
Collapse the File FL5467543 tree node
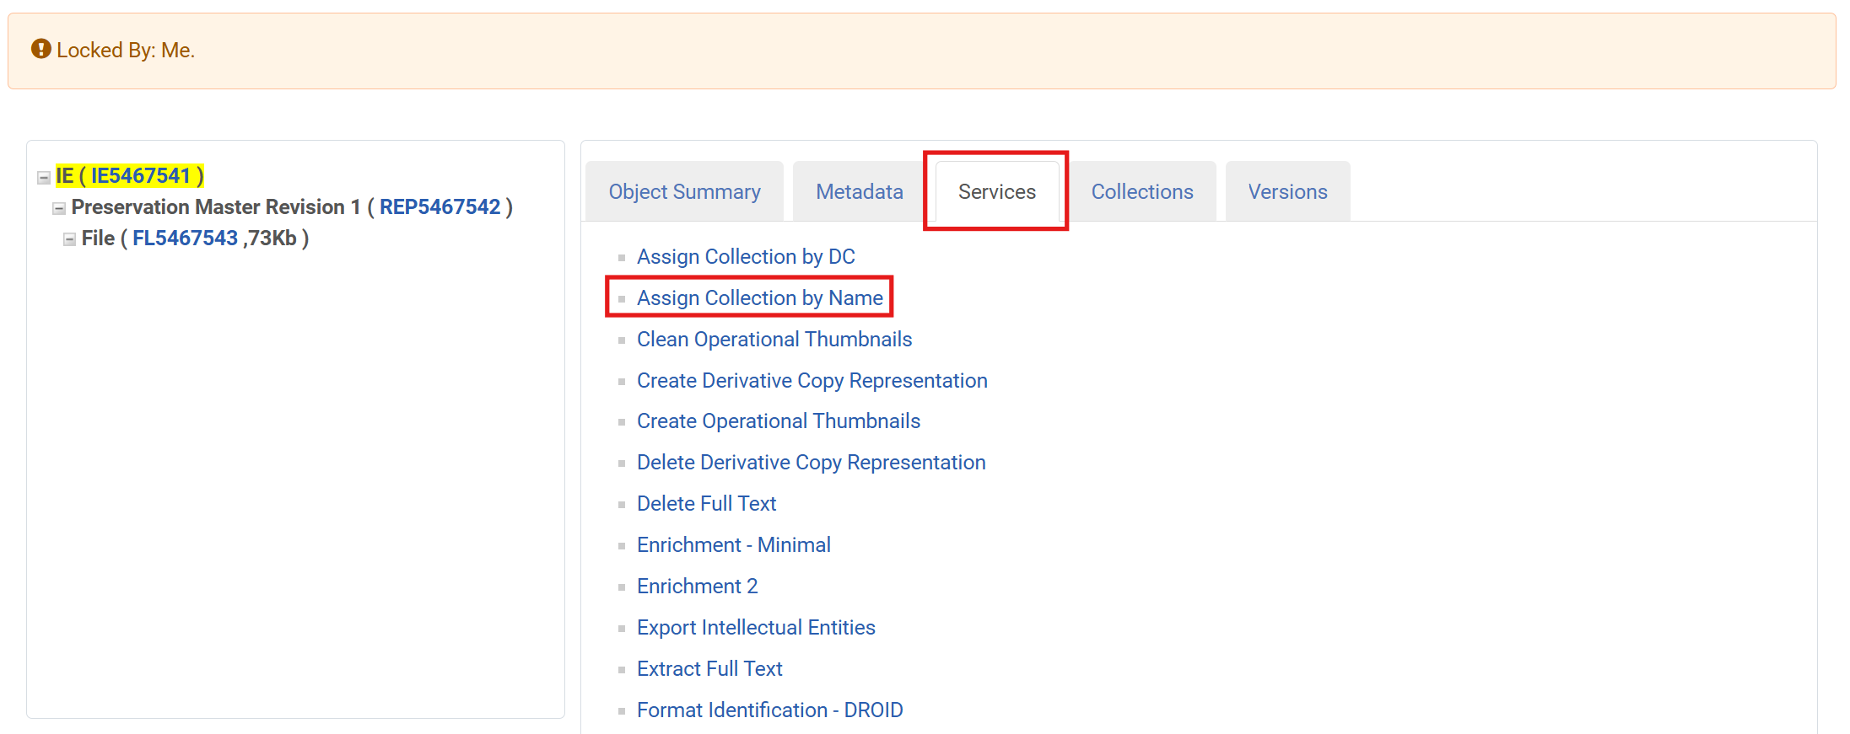69,240
